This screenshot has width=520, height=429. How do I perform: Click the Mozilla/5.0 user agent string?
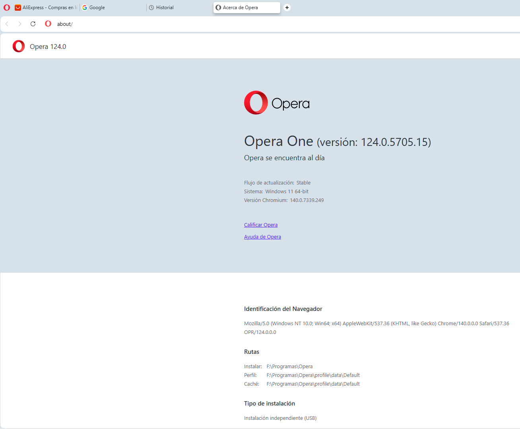[x=376, y=324]
